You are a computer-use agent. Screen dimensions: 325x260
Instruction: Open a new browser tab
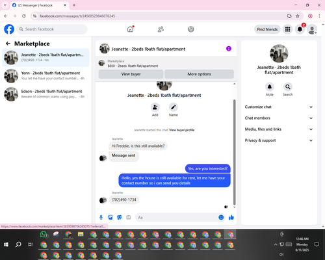(74, 5)
